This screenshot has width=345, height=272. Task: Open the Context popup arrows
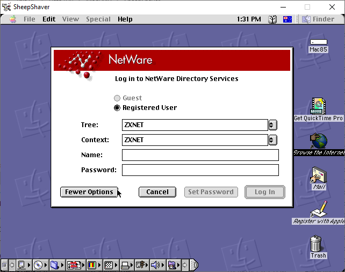coord(273,140)
